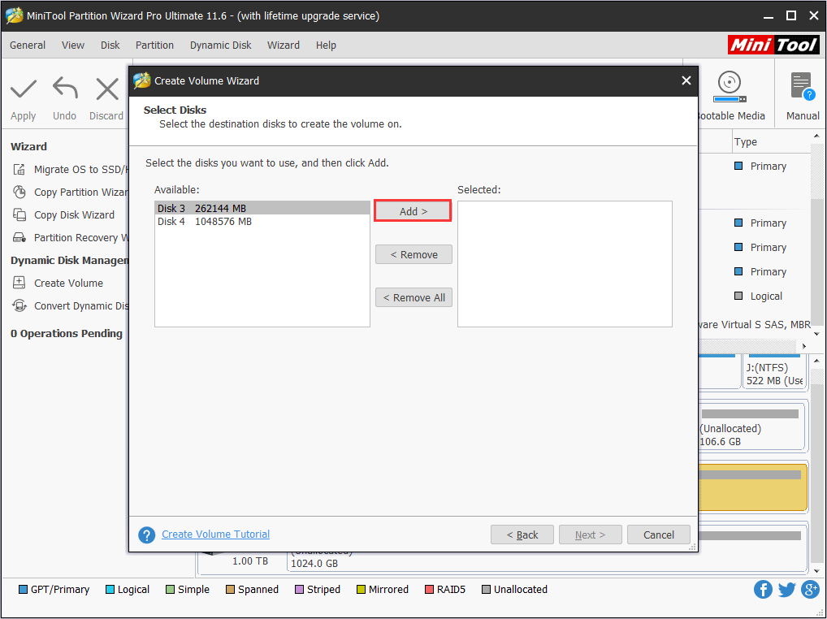Screen dimensions: 827x619
Task: Open the Dynamic Disk menu
Action: (x=220, y=45)
